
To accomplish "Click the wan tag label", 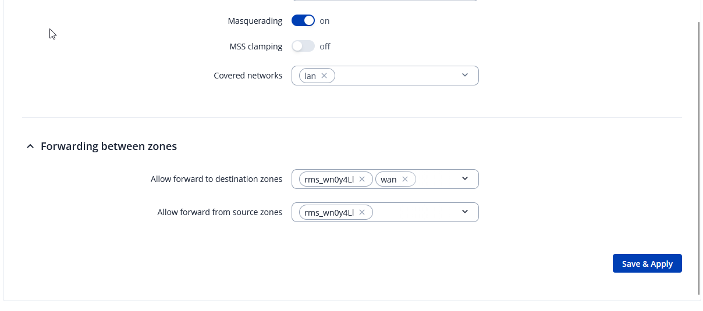I will (x=389, y=179).
